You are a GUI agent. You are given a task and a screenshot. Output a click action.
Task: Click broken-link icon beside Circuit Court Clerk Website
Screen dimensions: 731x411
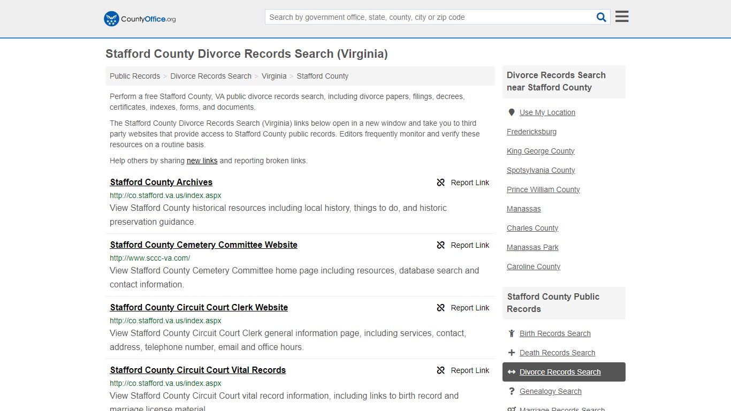click(x=441, y=308)
